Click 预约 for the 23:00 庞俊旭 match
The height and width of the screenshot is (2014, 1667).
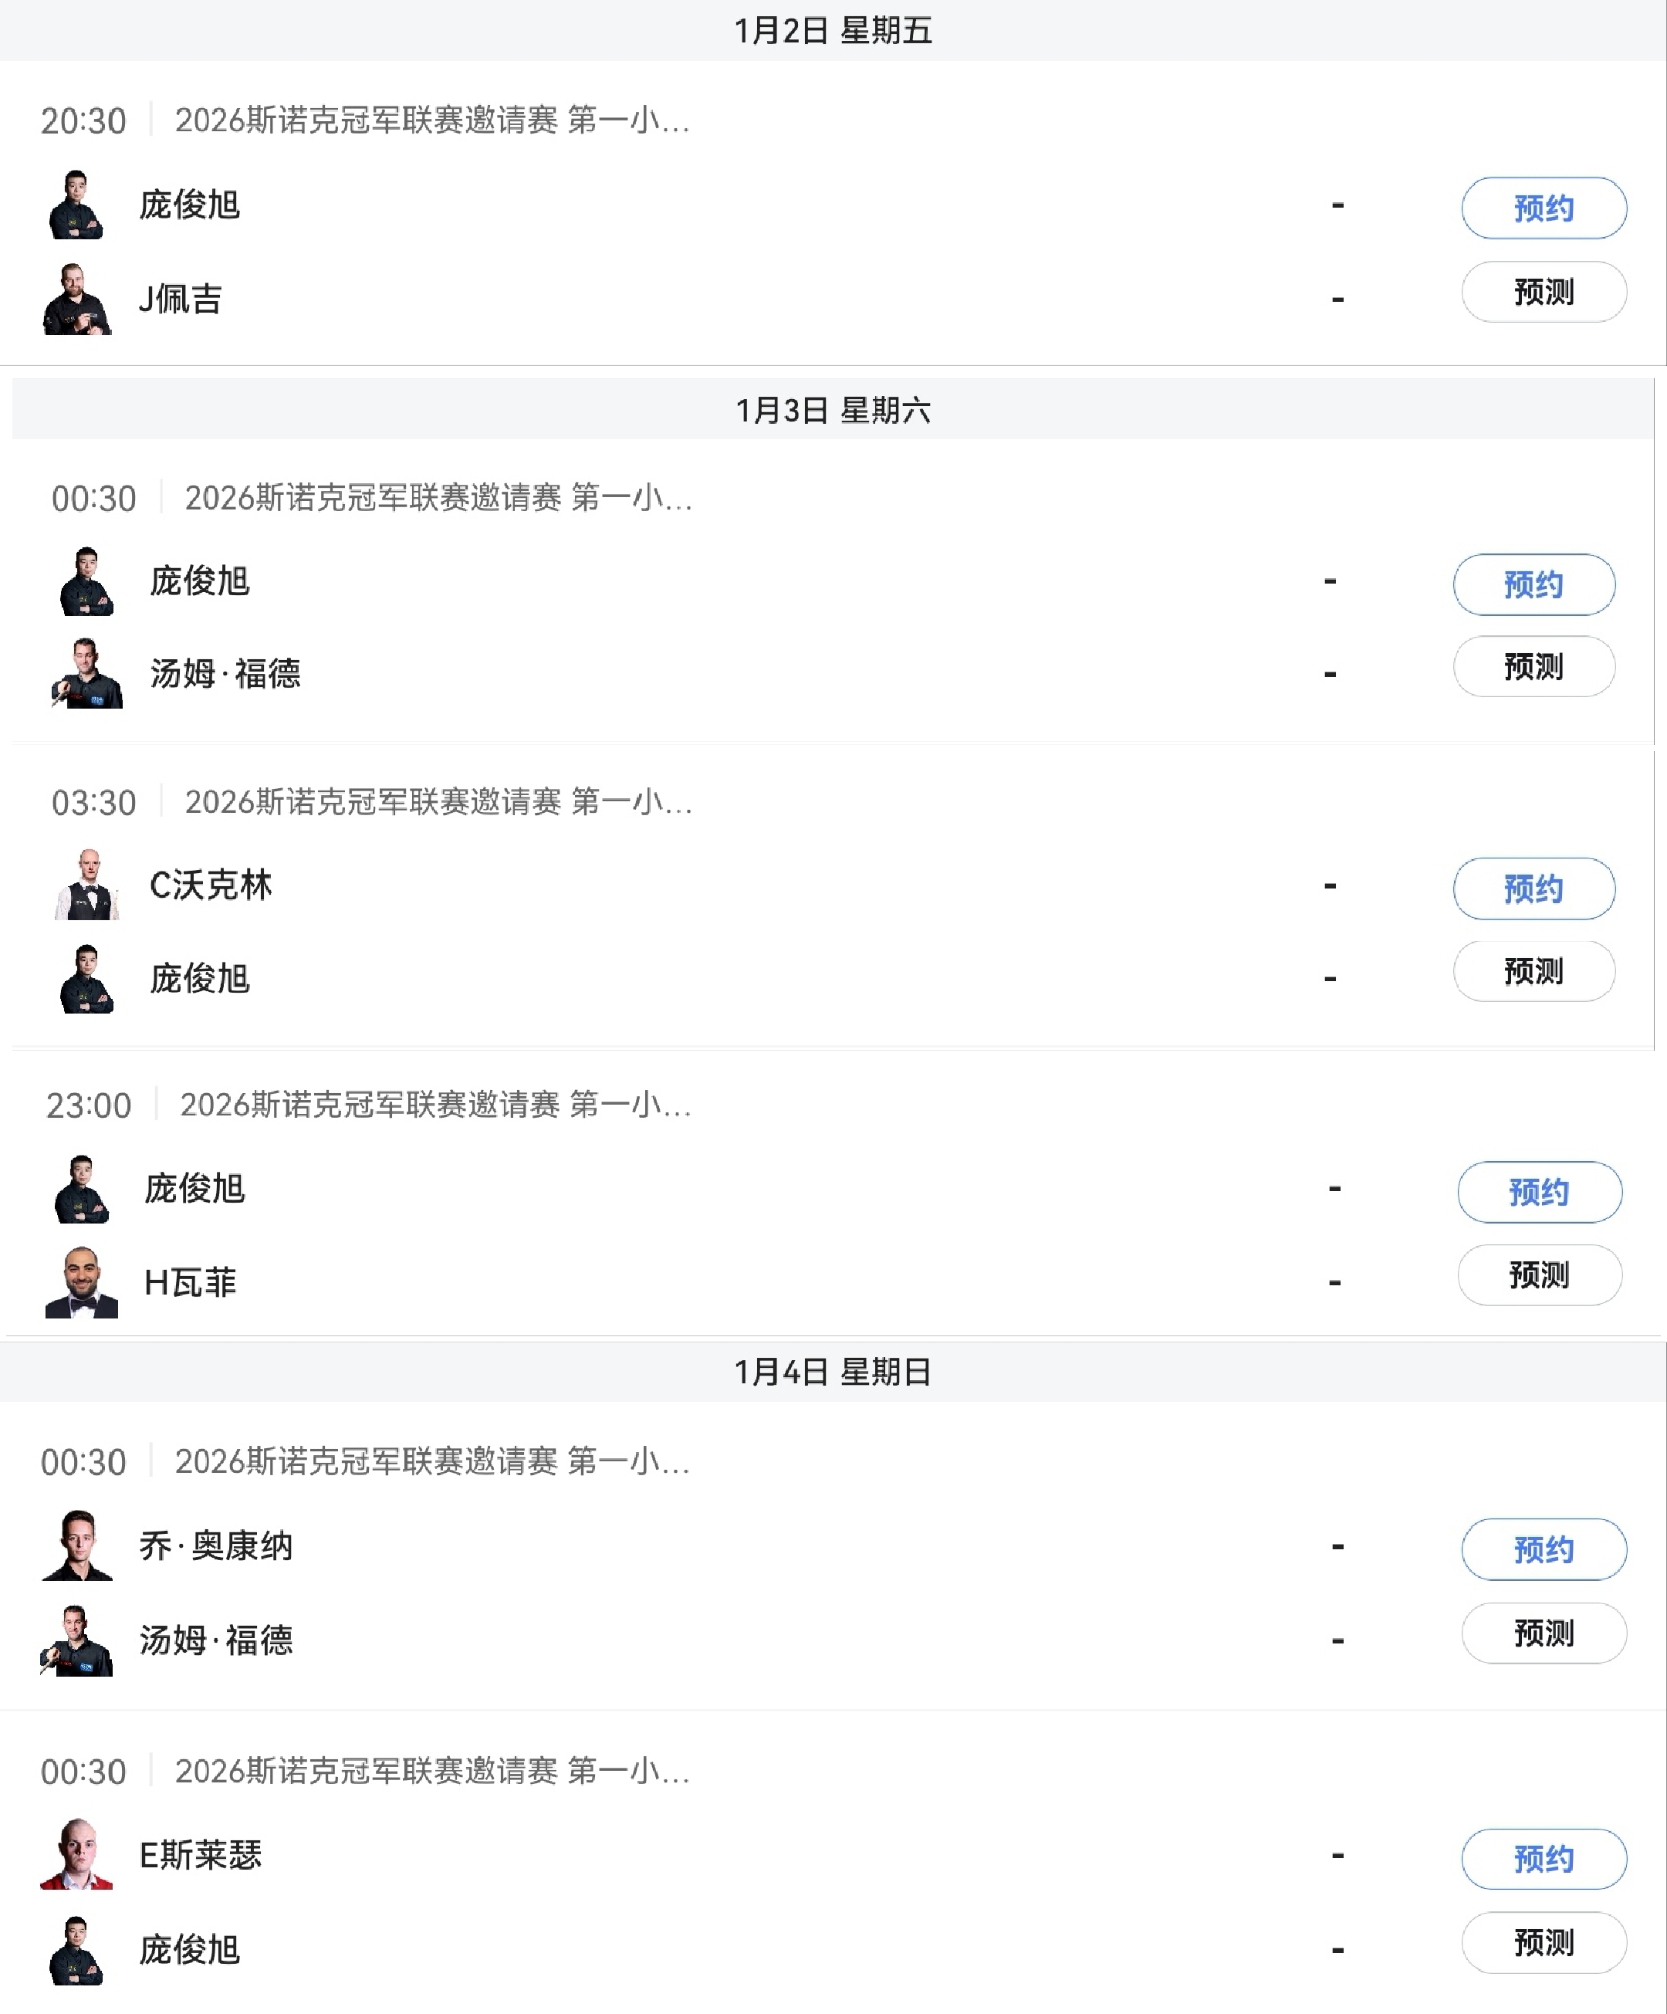tap(1540, 1192)
